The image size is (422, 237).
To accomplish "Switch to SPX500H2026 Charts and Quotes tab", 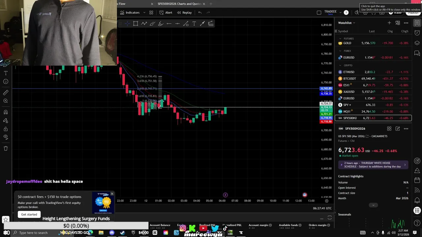I will (x=179, y=4).
